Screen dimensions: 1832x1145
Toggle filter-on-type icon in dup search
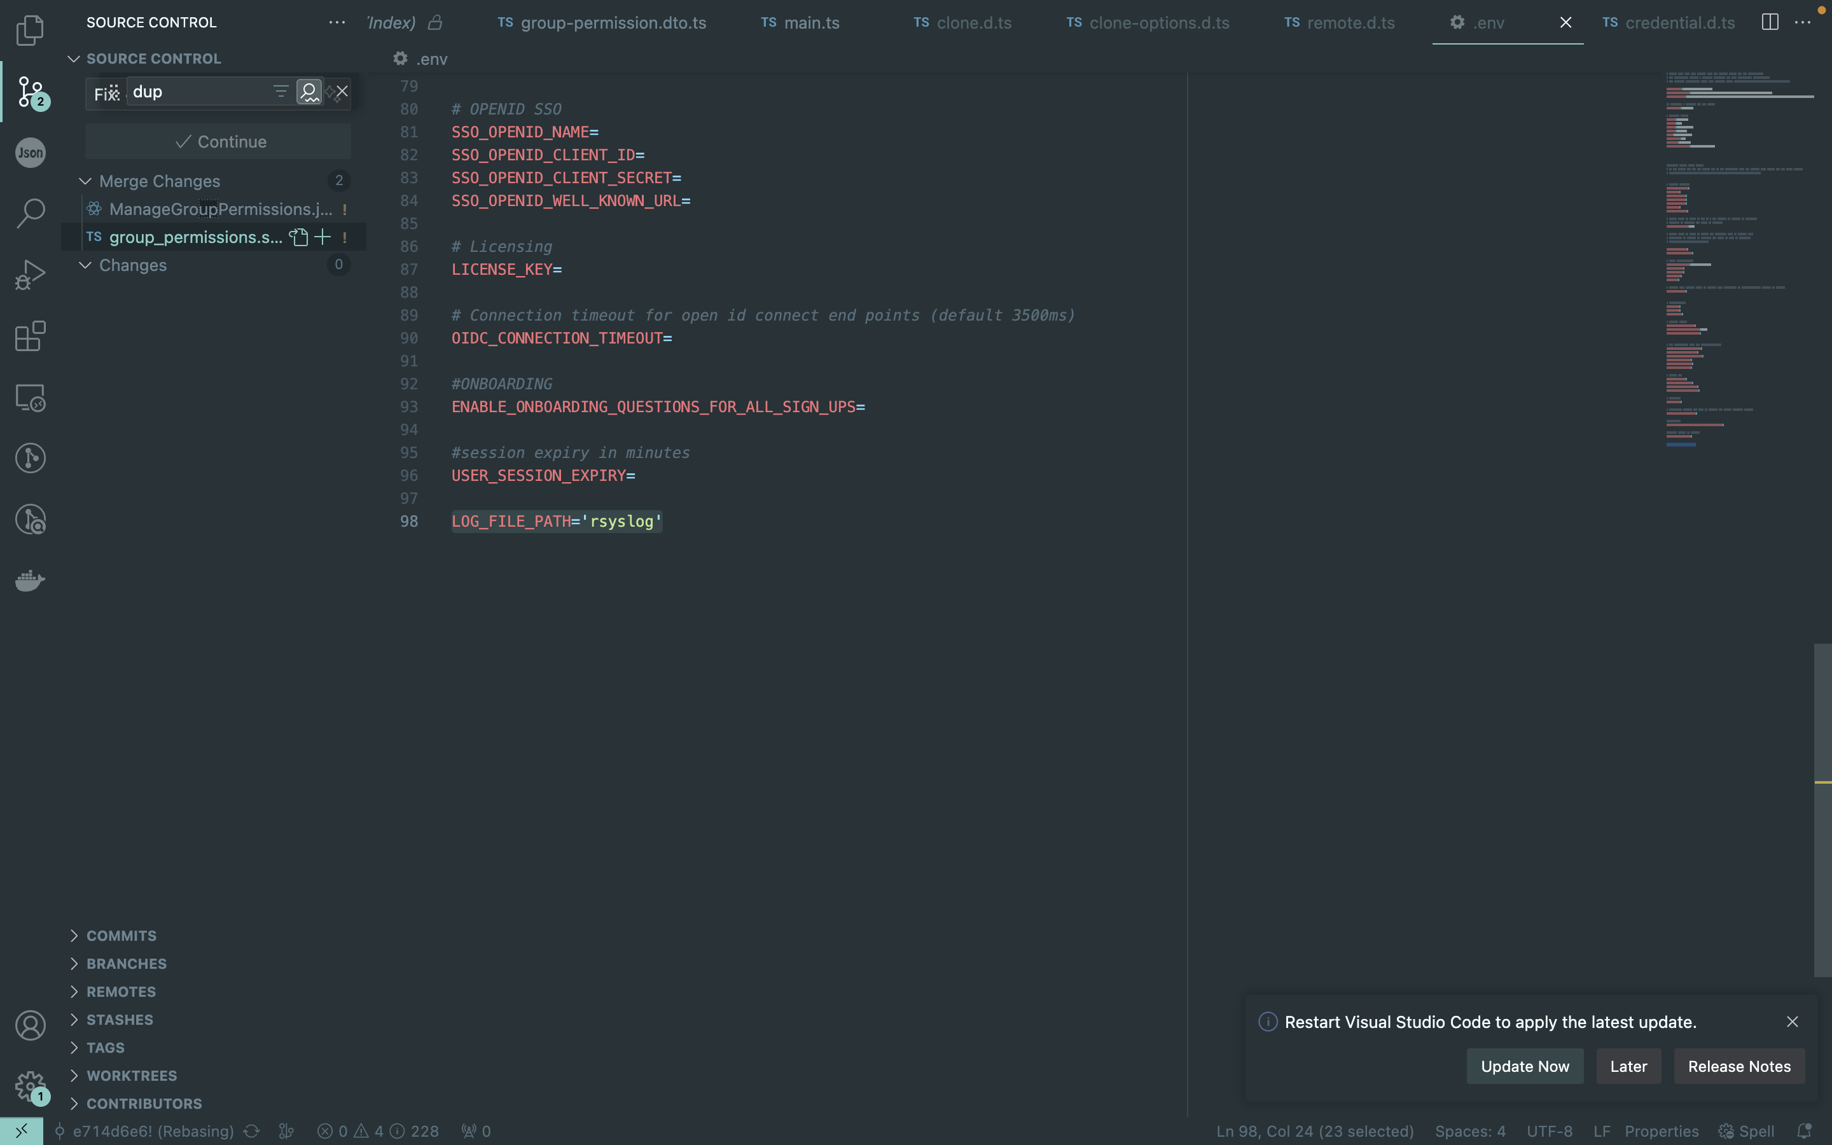pos(280,92)
